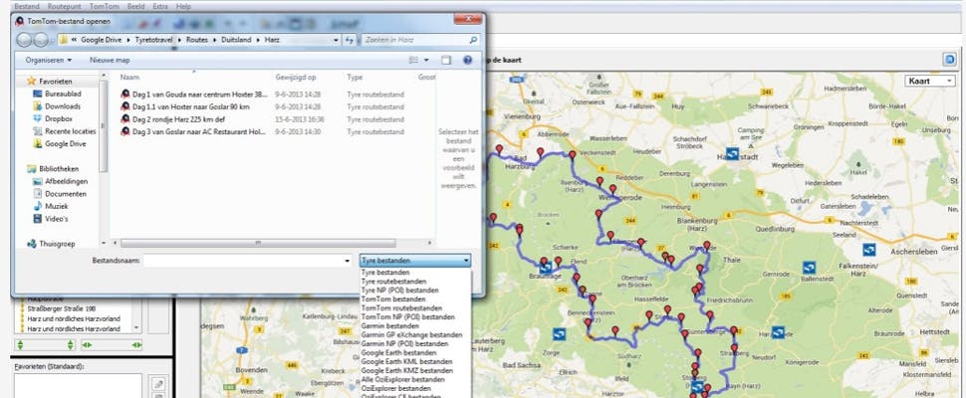Click the dialog's forward navigation arrow

[x=41, y=40]
